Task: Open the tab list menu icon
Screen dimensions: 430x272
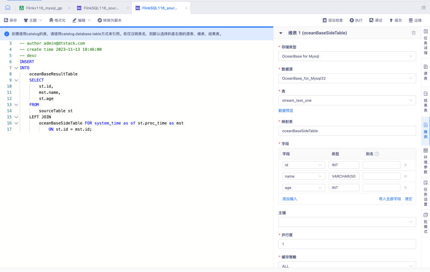Action: 423,8
